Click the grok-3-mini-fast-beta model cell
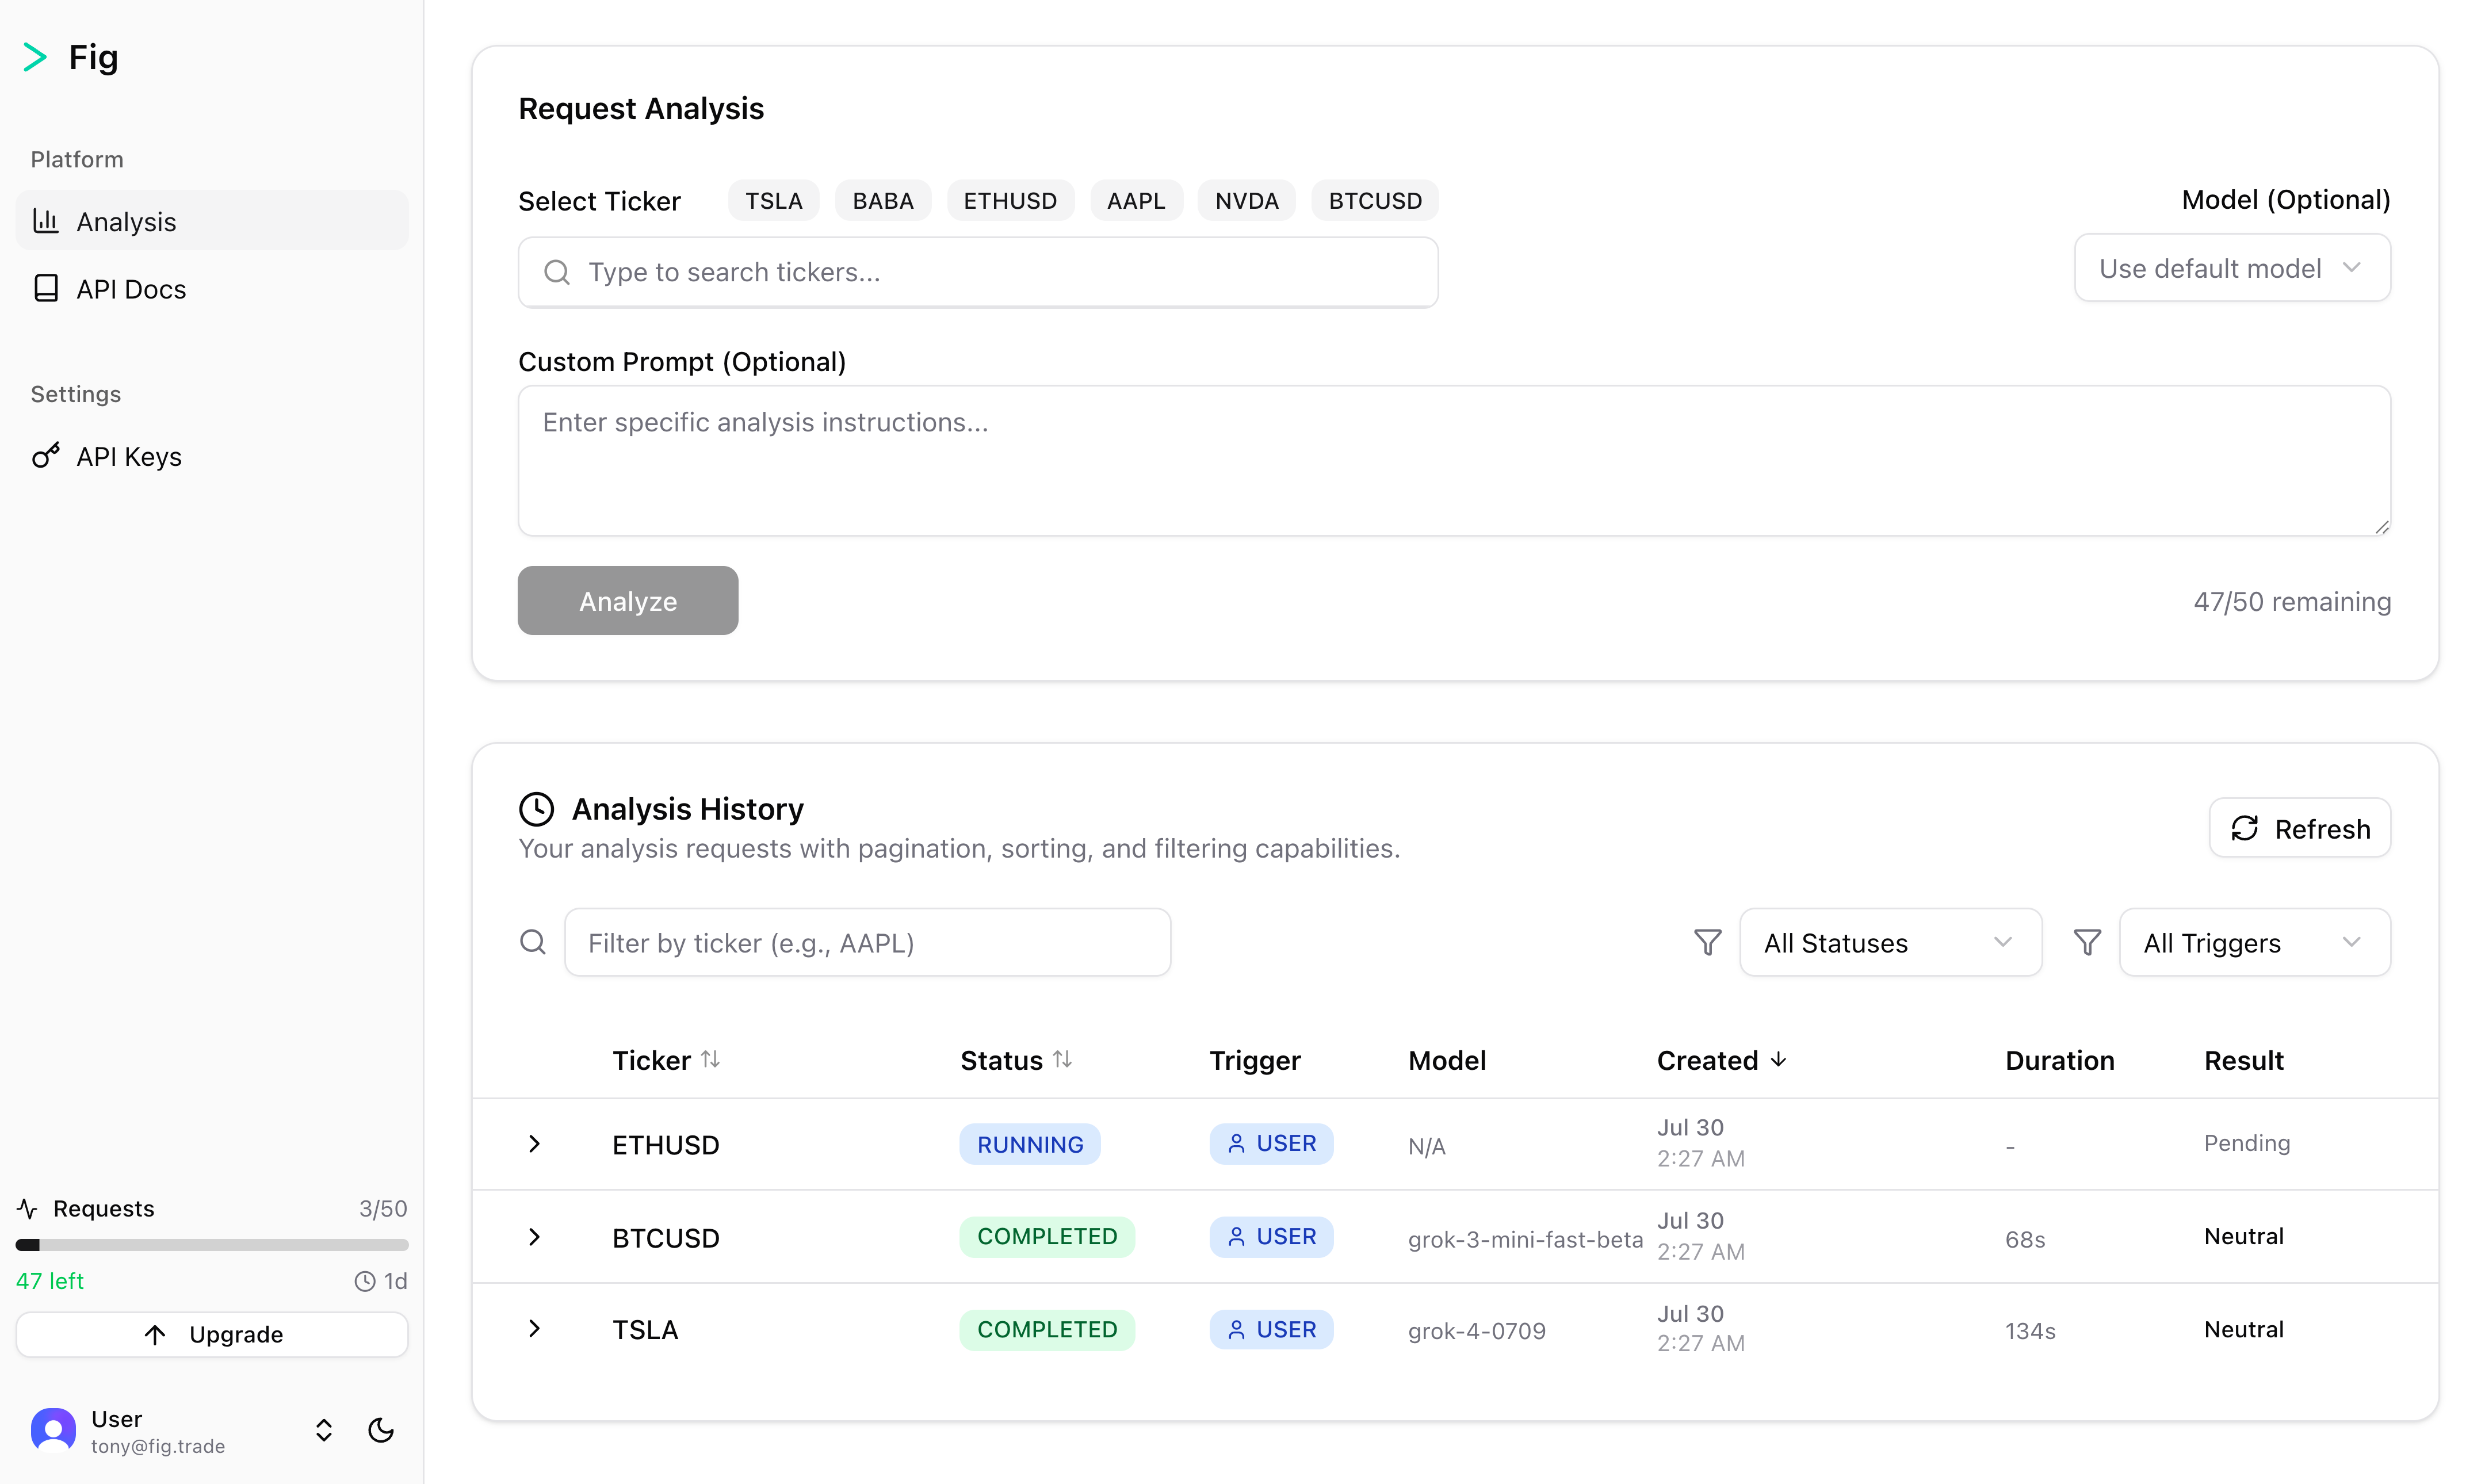 [1525, 1239]
